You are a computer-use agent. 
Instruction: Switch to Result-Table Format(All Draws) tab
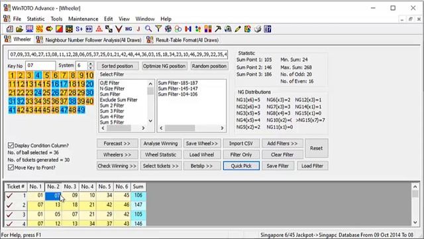pos(183,40)
